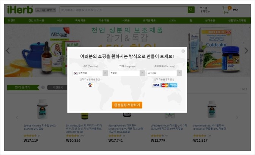The height and width of the screenshot is (155, 255).
Task: Select the gray Korea tab
Action: tap(57, 87)
